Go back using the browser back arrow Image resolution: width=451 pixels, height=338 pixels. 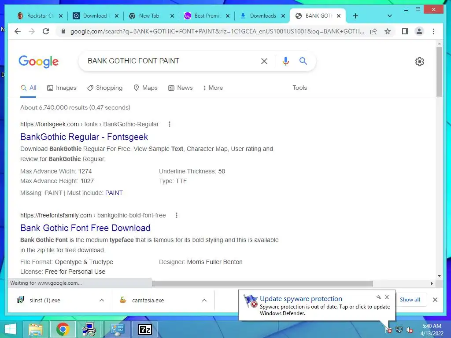[18, 31]
